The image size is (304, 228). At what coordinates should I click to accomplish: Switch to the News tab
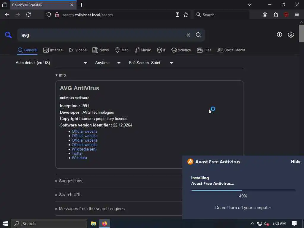point(100,50)
